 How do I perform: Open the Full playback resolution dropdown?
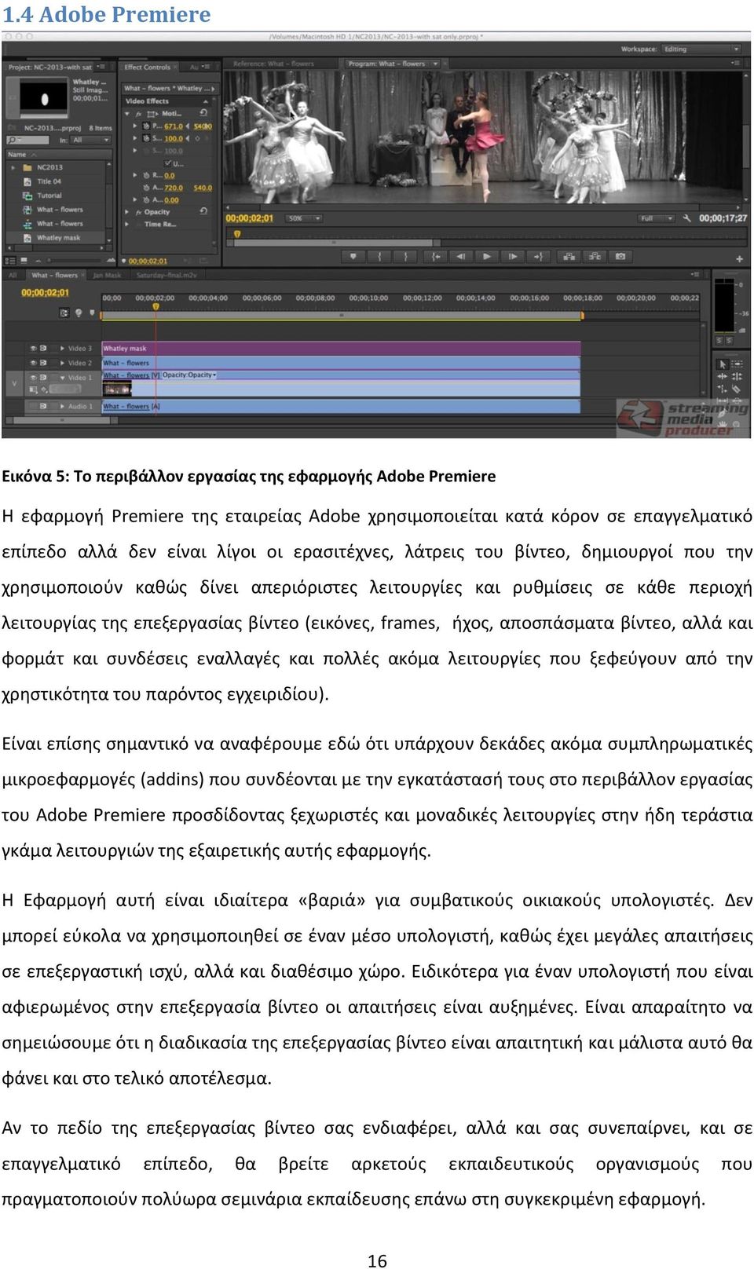pyautogui.click(x=657, y=218)
